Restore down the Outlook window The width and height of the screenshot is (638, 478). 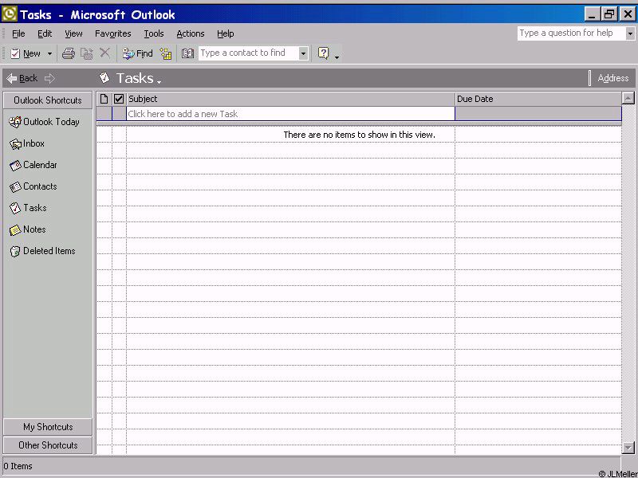click(609, 14)
